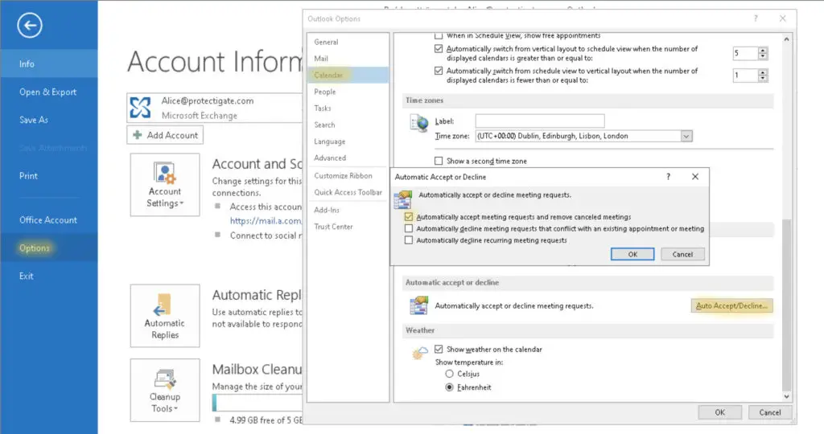This screenshot has height=434, width=824.
Task: Click the calendar count field showing 5
Action: 745,53
